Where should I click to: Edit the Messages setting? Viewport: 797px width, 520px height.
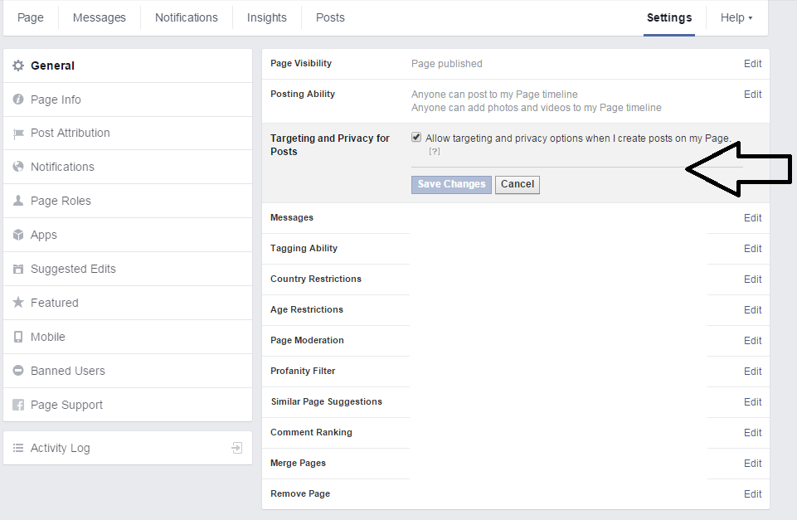[x=753, y=217]
